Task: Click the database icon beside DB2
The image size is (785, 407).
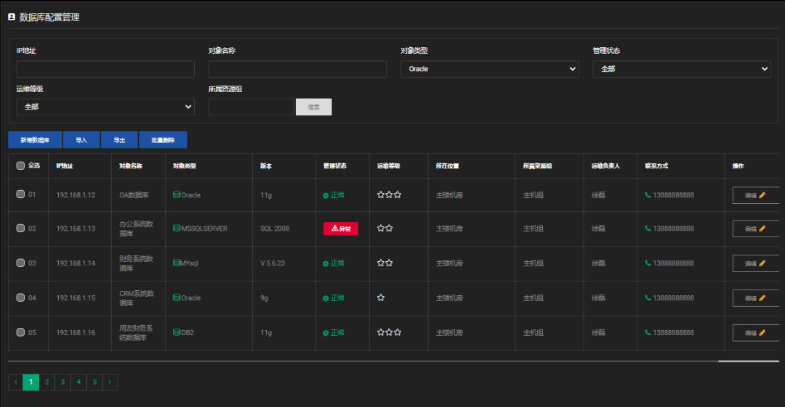Action: (x=177, y=332)
